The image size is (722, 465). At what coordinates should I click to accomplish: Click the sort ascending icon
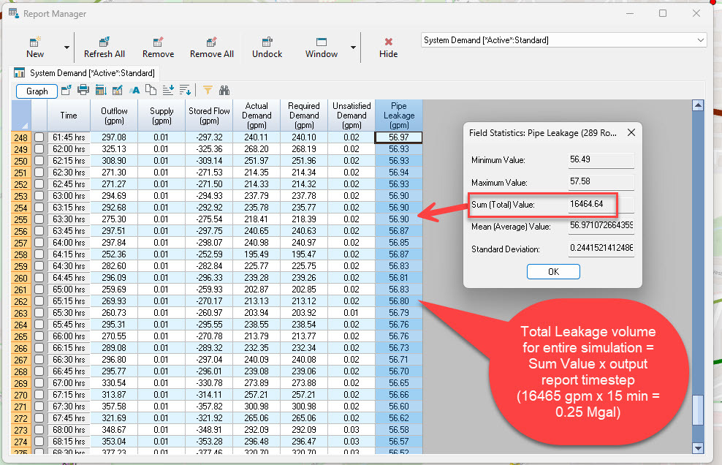click(167, 91)
